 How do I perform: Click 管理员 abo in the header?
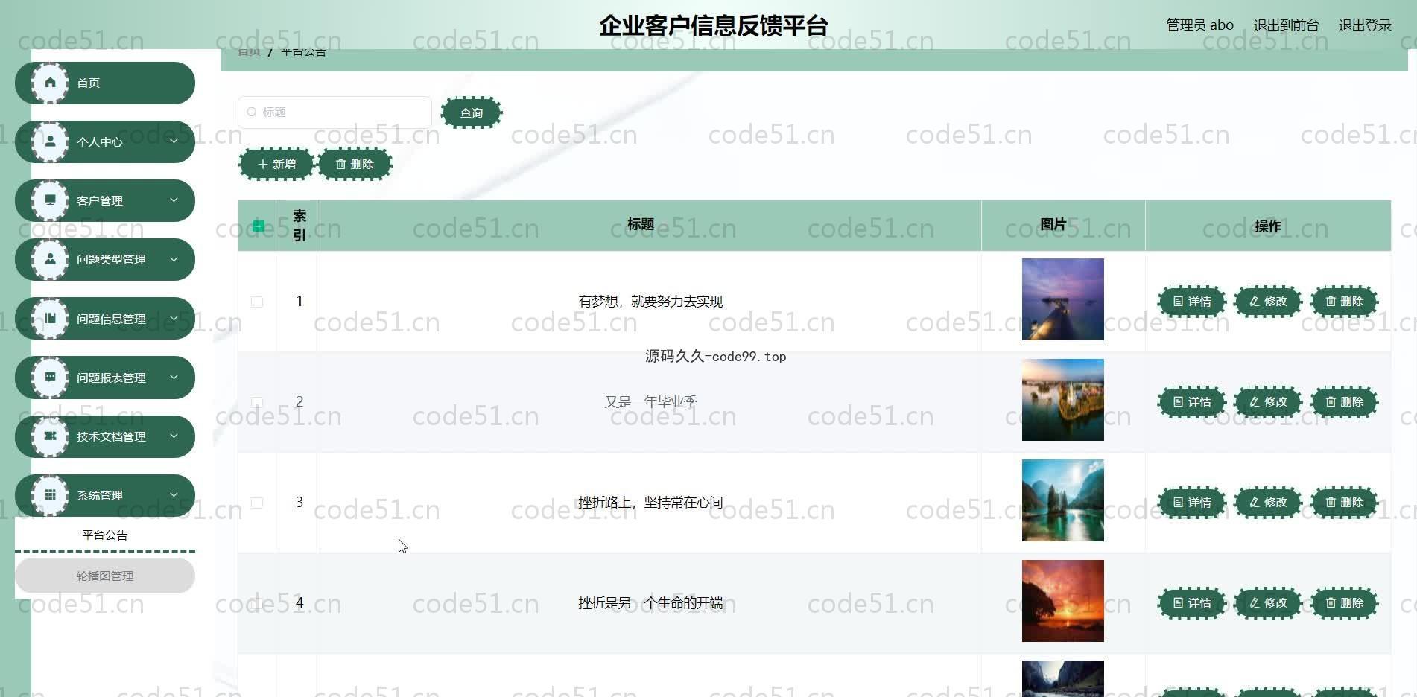1199,25
